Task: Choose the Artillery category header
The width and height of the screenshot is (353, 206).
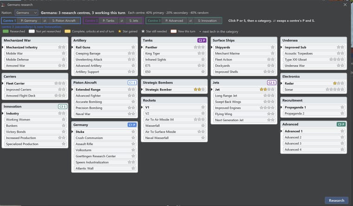Action: click(x=105, y=40)
